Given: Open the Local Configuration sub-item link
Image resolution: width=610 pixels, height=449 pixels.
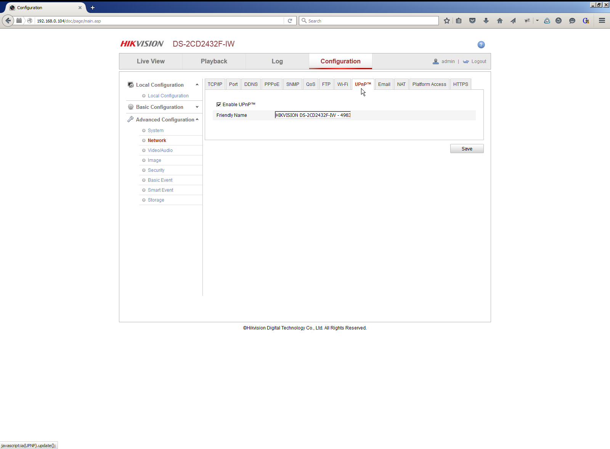Looking at the screenshot, I should 168,96.
